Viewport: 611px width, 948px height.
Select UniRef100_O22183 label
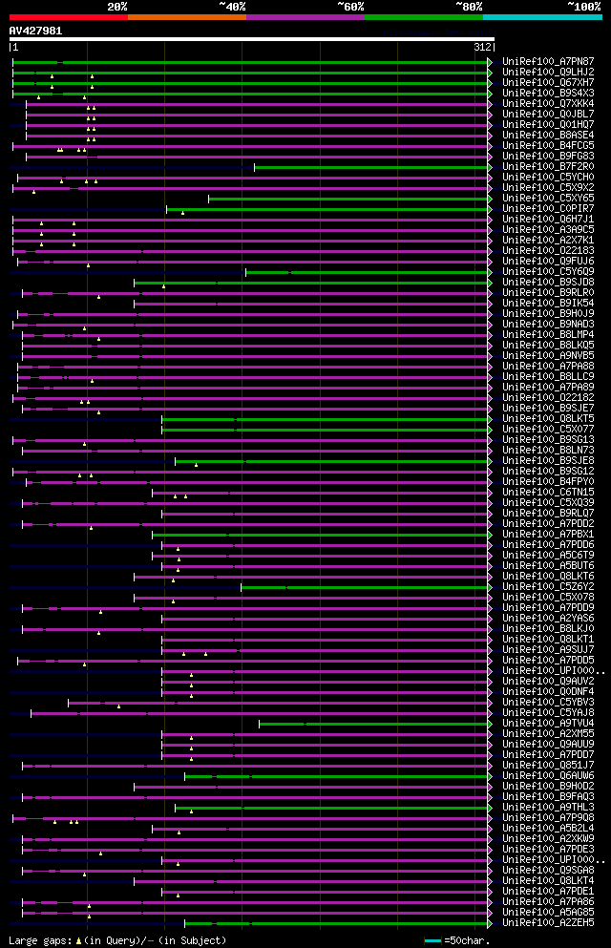tap(548, 251)
